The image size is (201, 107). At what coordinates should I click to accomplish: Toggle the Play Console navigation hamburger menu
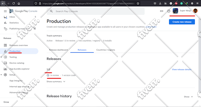coord(5,11)
